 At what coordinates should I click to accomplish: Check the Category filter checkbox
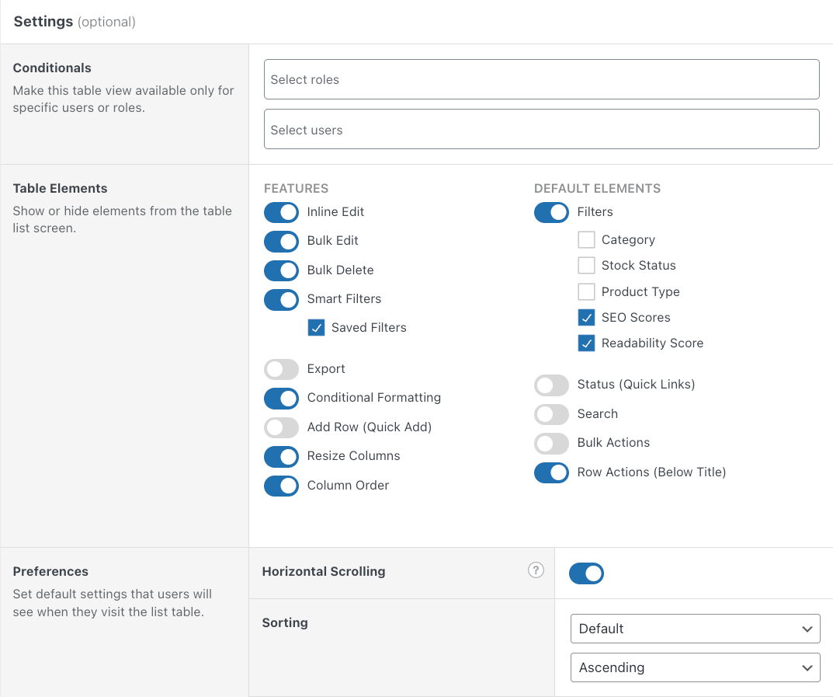click(x=586, y=240)
